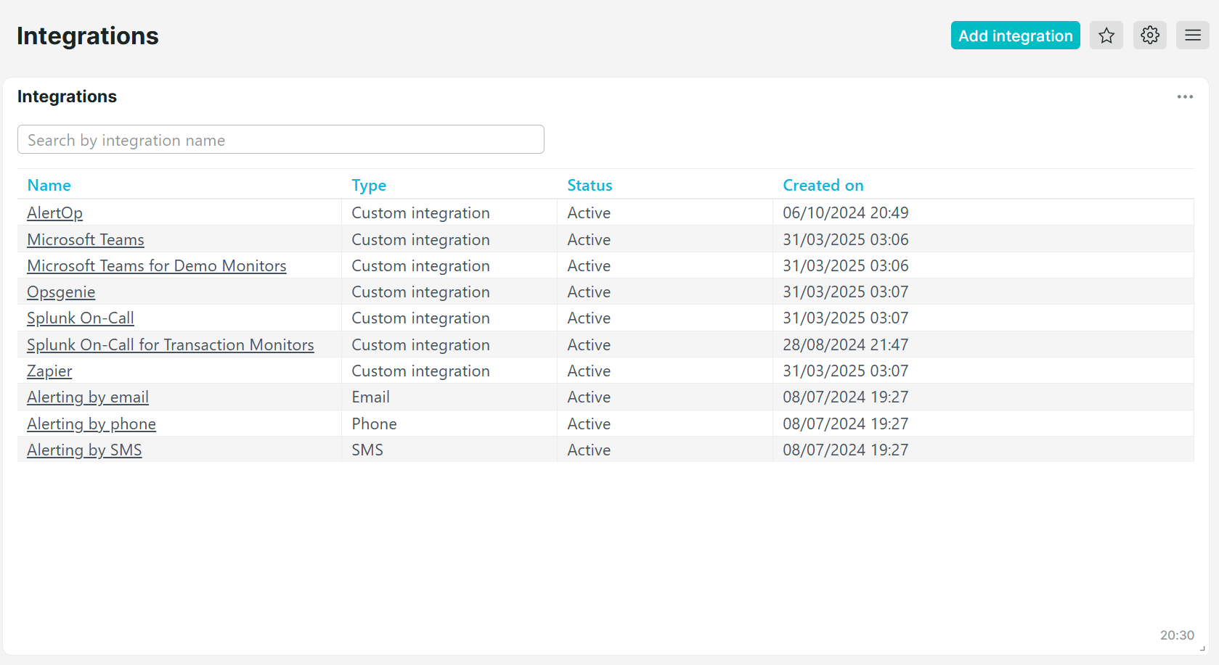
Task: Sort by Status column header
Action: (590, 186)
